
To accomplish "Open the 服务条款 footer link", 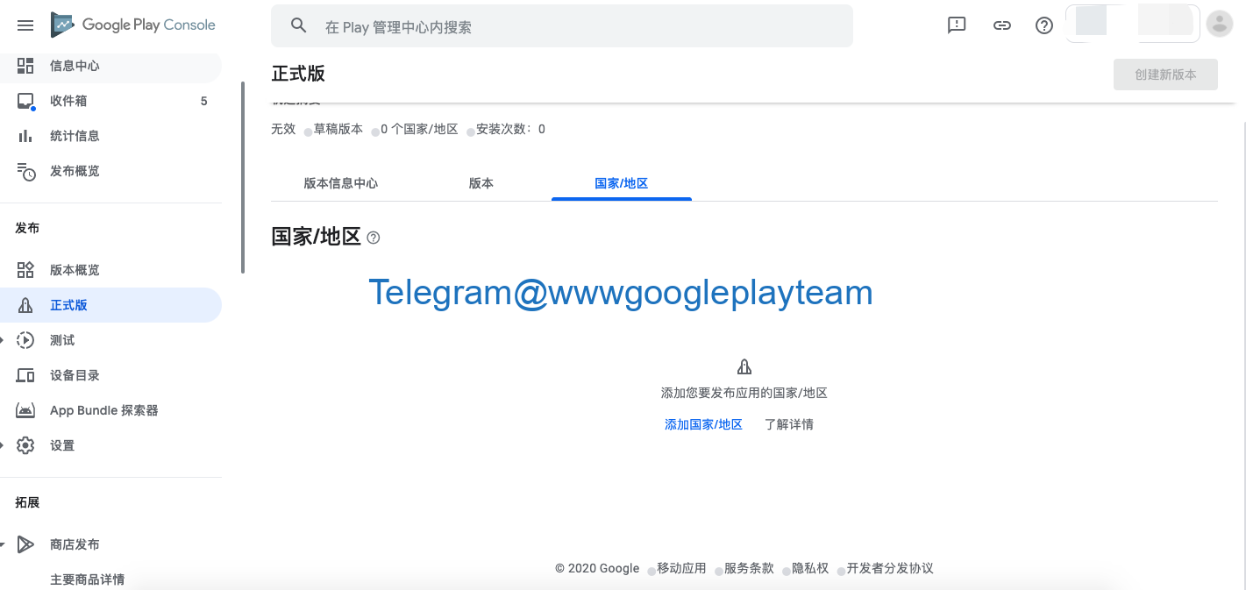I will 749,568.
